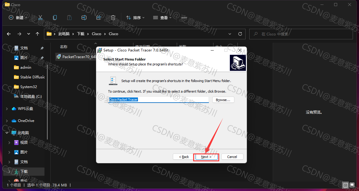Minimize the Setup dialog window

click(212, 50)
